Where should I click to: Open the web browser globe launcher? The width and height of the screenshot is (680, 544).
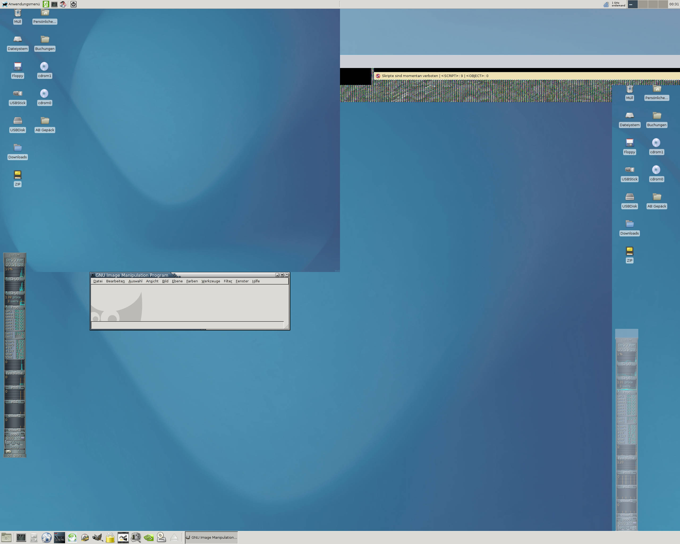click(x=46, y=537)
